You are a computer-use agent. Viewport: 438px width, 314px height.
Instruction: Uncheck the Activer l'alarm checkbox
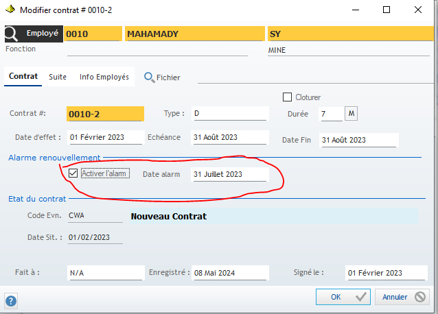tap(73, 173)
